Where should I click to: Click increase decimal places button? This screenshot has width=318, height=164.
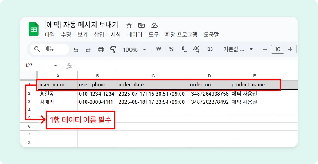coord(196,49)
